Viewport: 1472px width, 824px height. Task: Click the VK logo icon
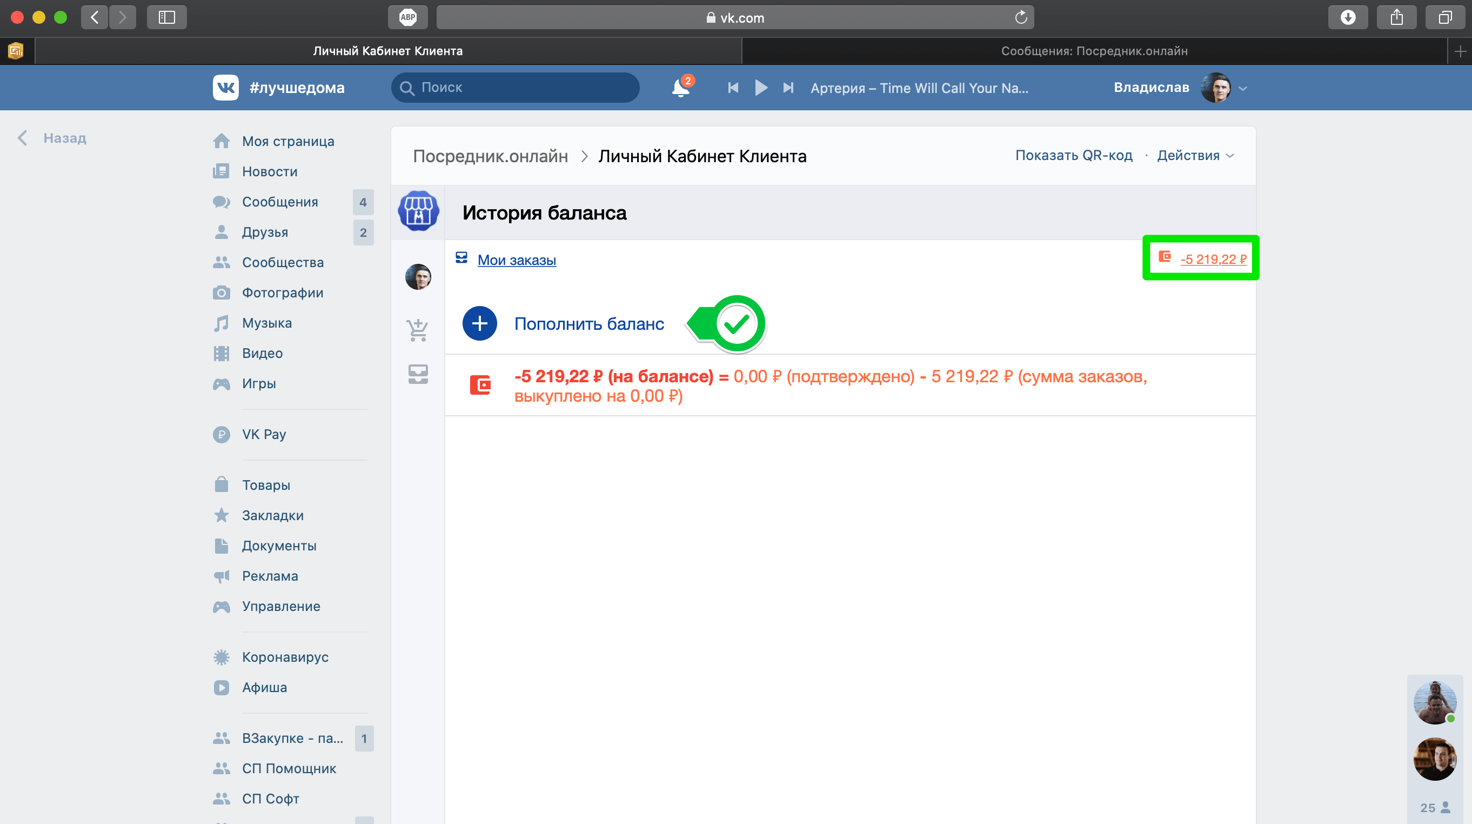click(226, 88)
